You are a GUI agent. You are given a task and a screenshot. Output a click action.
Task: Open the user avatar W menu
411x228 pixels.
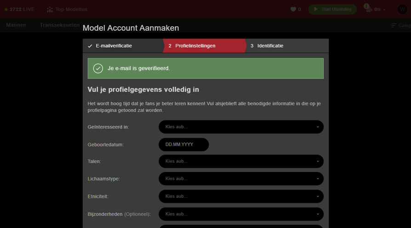point(402,9)
